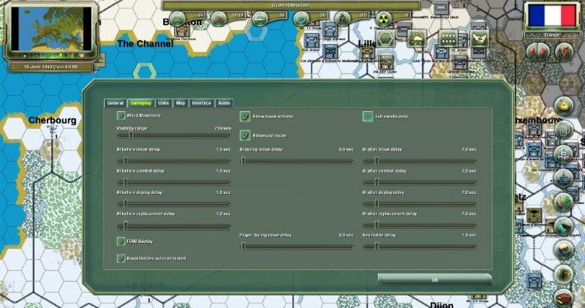Click the AI before replacement delay slider
Screen dimensions: 585x308
click(174, 227)
